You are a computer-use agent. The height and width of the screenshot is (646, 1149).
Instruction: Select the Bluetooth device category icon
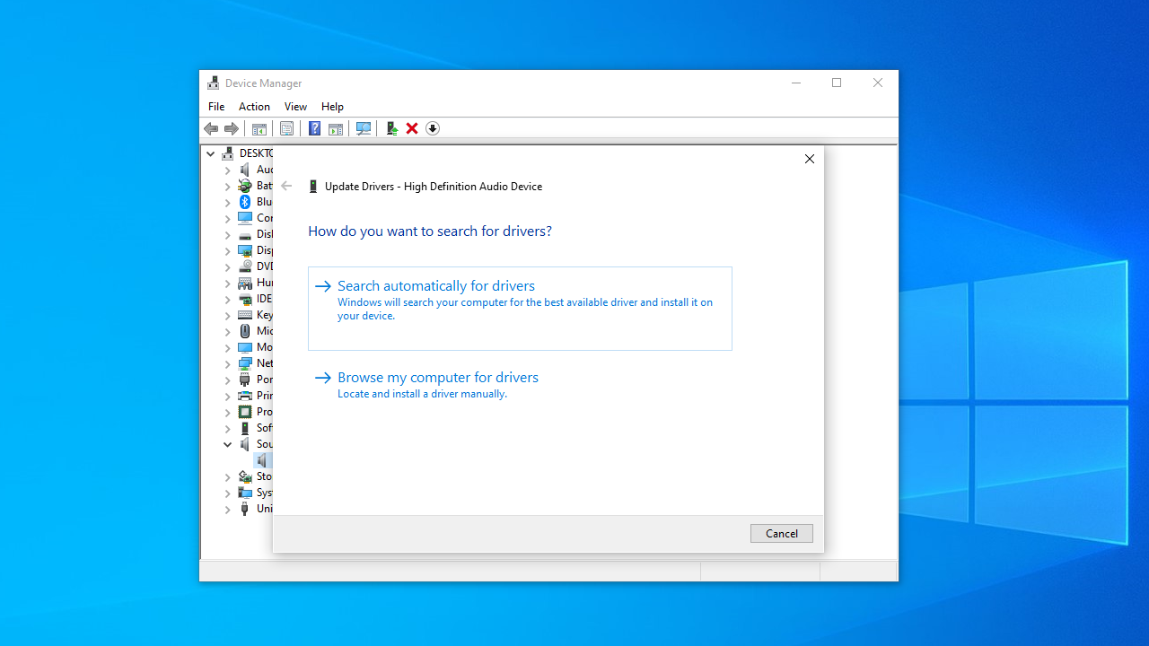(245, 202)
